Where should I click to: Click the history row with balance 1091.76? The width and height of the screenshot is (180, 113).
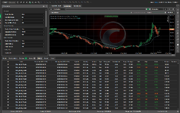click(x=90, y=79)
